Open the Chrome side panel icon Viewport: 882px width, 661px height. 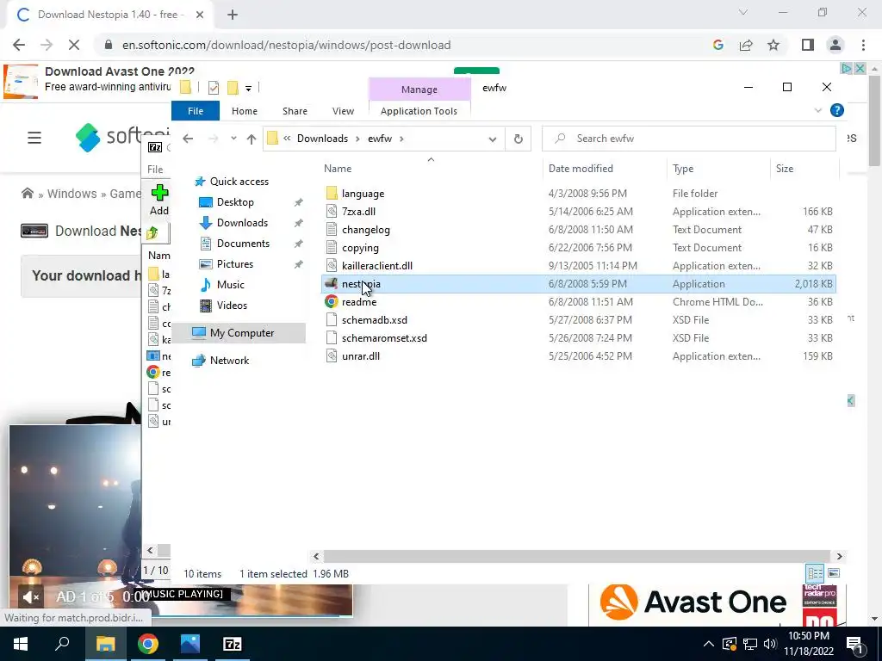click(808, 45)
